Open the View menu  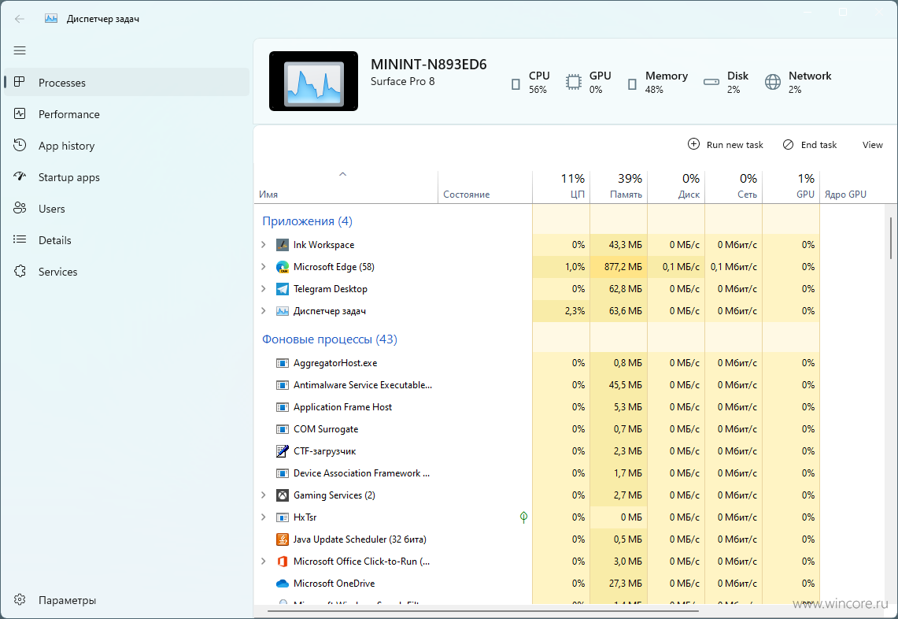tap(872, 144)
